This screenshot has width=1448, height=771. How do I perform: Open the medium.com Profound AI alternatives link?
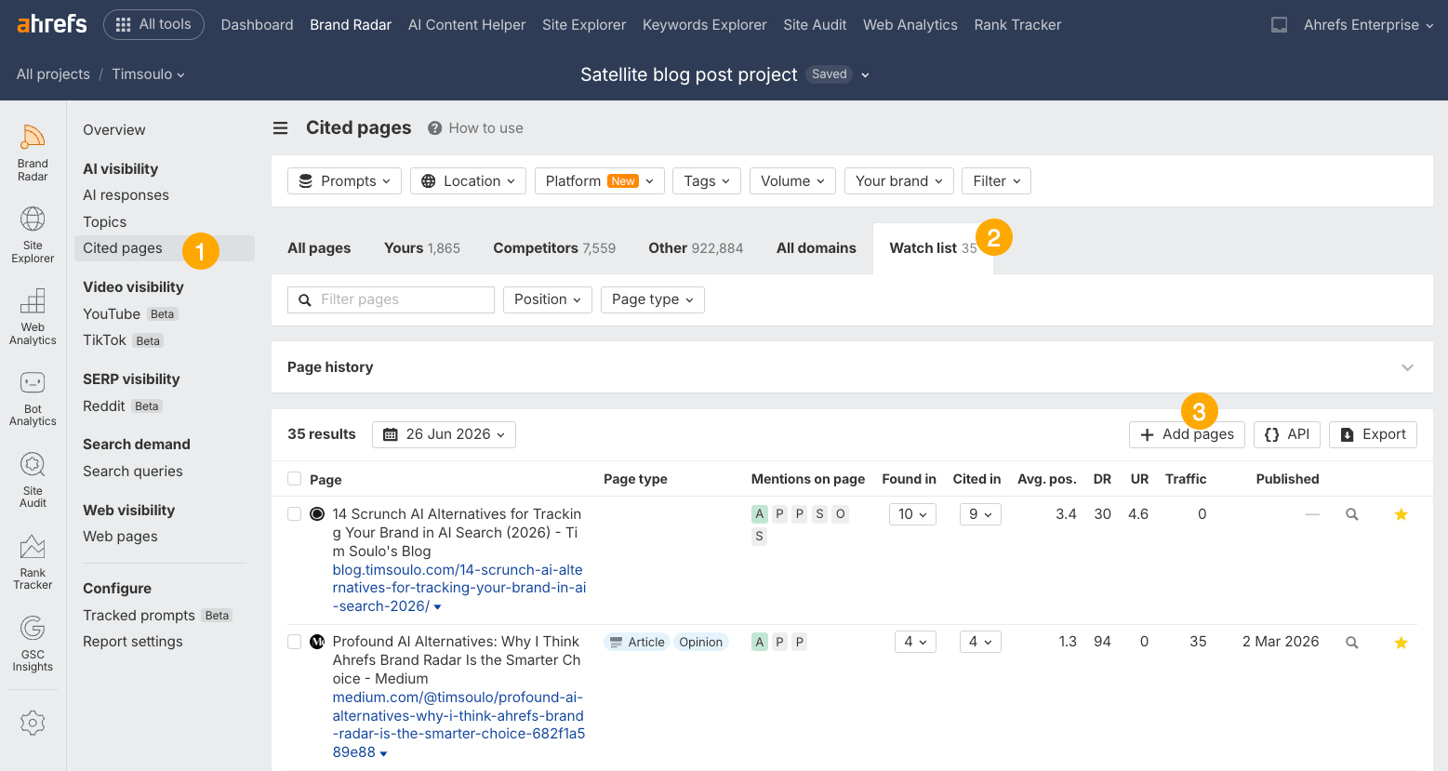point(458,724)
